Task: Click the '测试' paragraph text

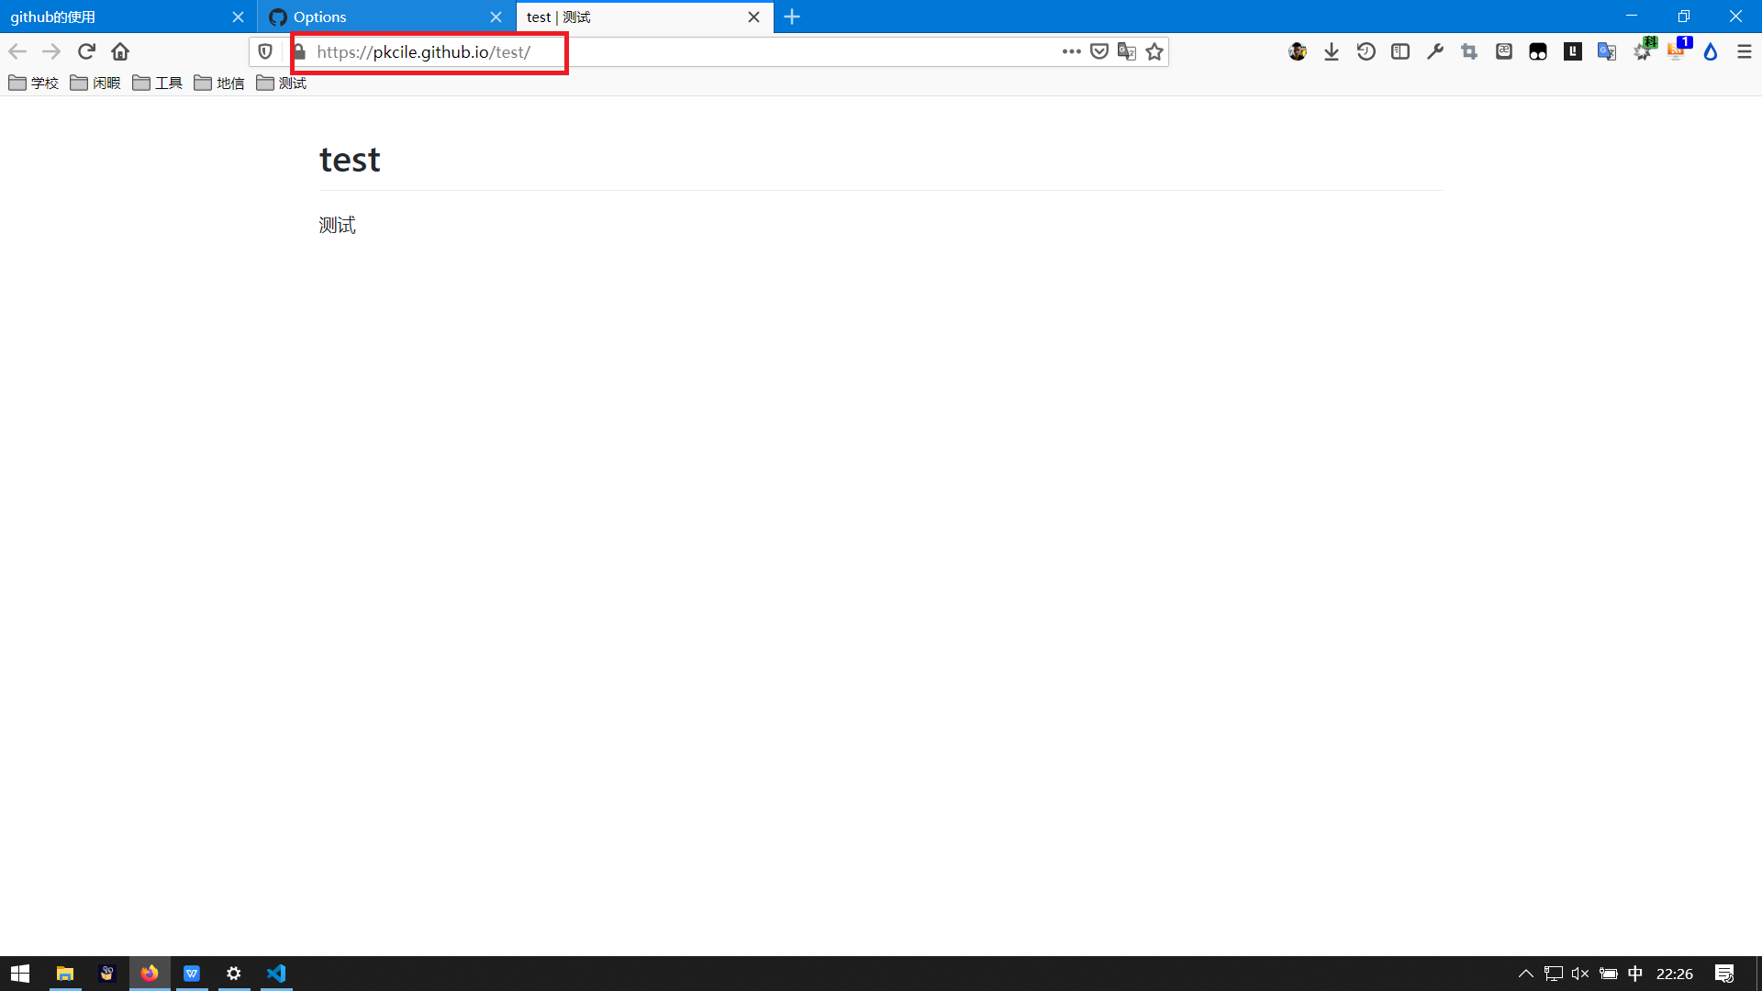Action: pos(337,225)
